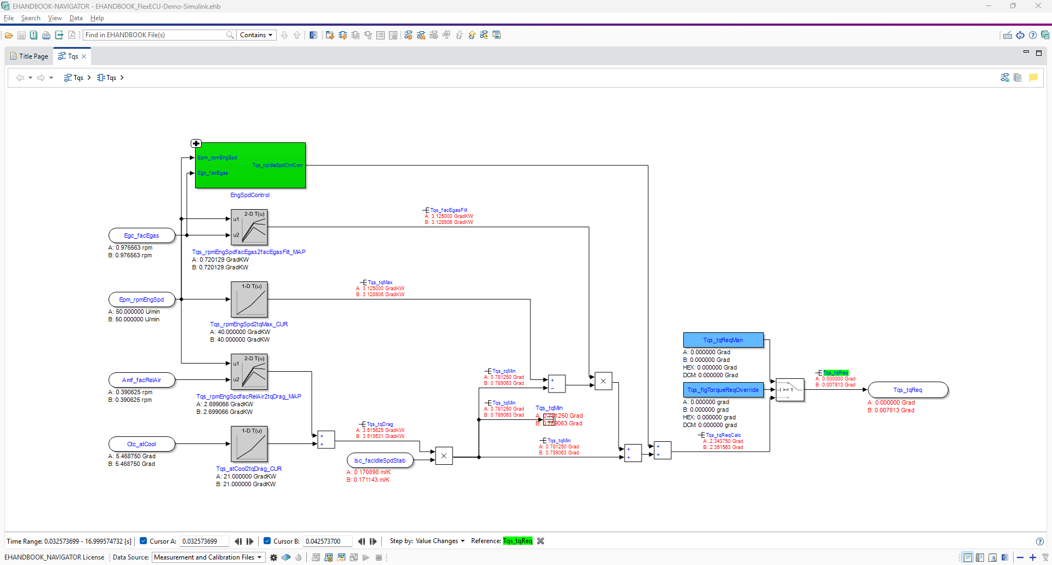Uncheck the Cursor B checkbox
Viewport: 1052px width, 565px height.
pyautogui.click(x=267, y=541)
